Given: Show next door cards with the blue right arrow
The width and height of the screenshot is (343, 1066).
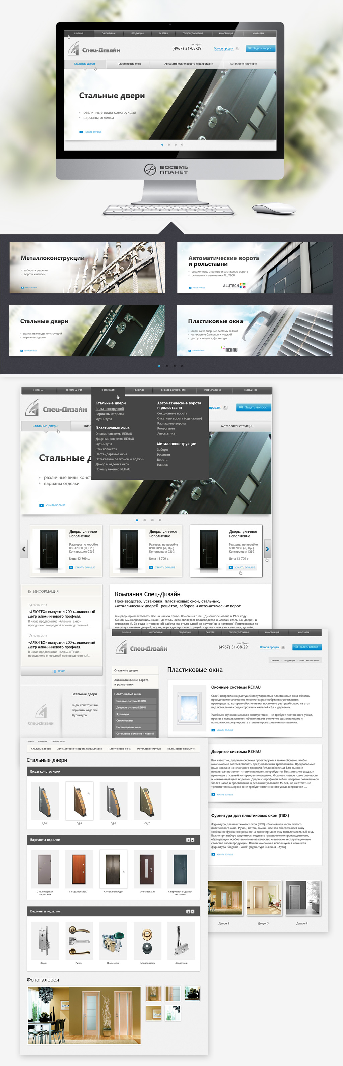Looking at the screenshot, I should point(268,549).
